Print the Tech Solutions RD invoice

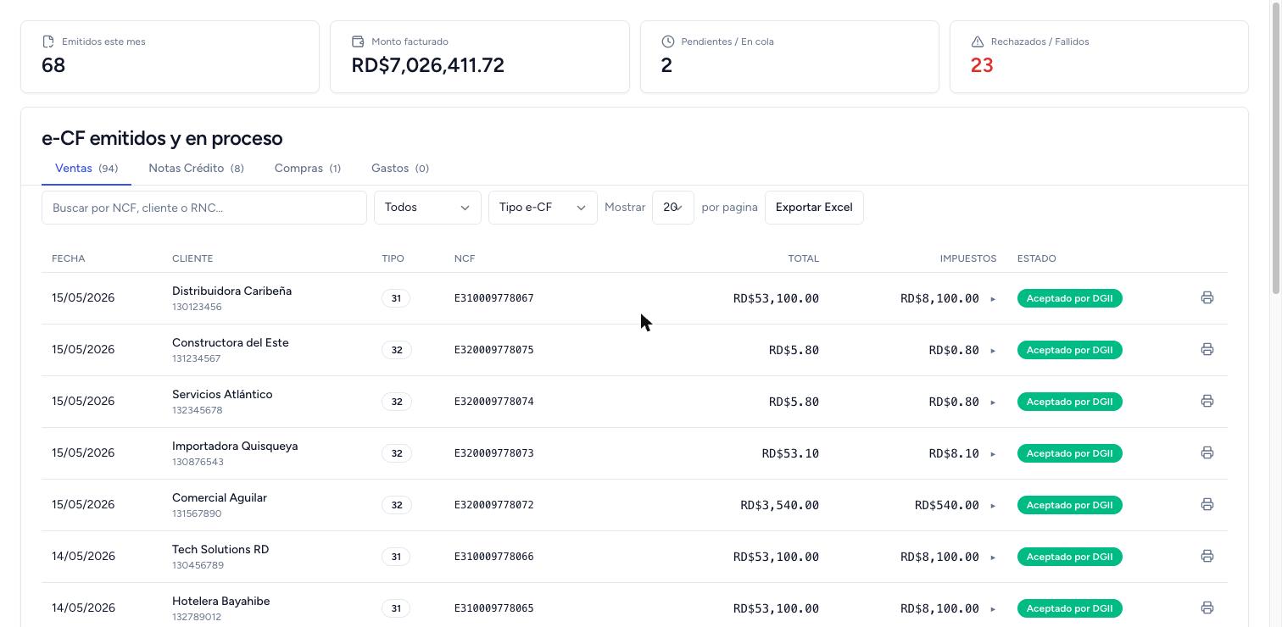click(1207, 556)
